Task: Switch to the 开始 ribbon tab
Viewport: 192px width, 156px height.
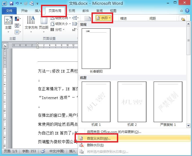Action: point(24,11)
